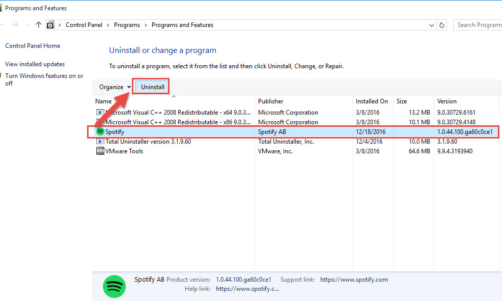This screenshot has height=301, width=502.
Task: Click the Forward arrow navigation icon
Action: pos(15,24)
